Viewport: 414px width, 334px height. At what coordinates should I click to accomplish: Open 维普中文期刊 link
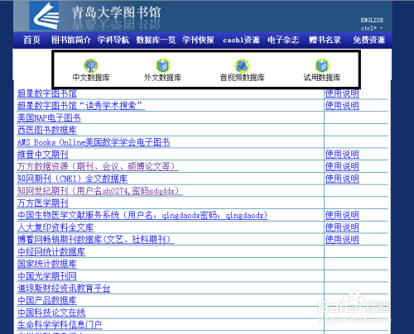[43, 155]
